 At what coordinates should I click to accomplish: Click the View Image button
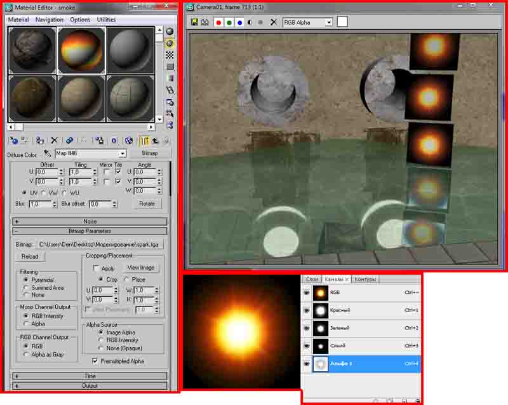pos(142,268)
